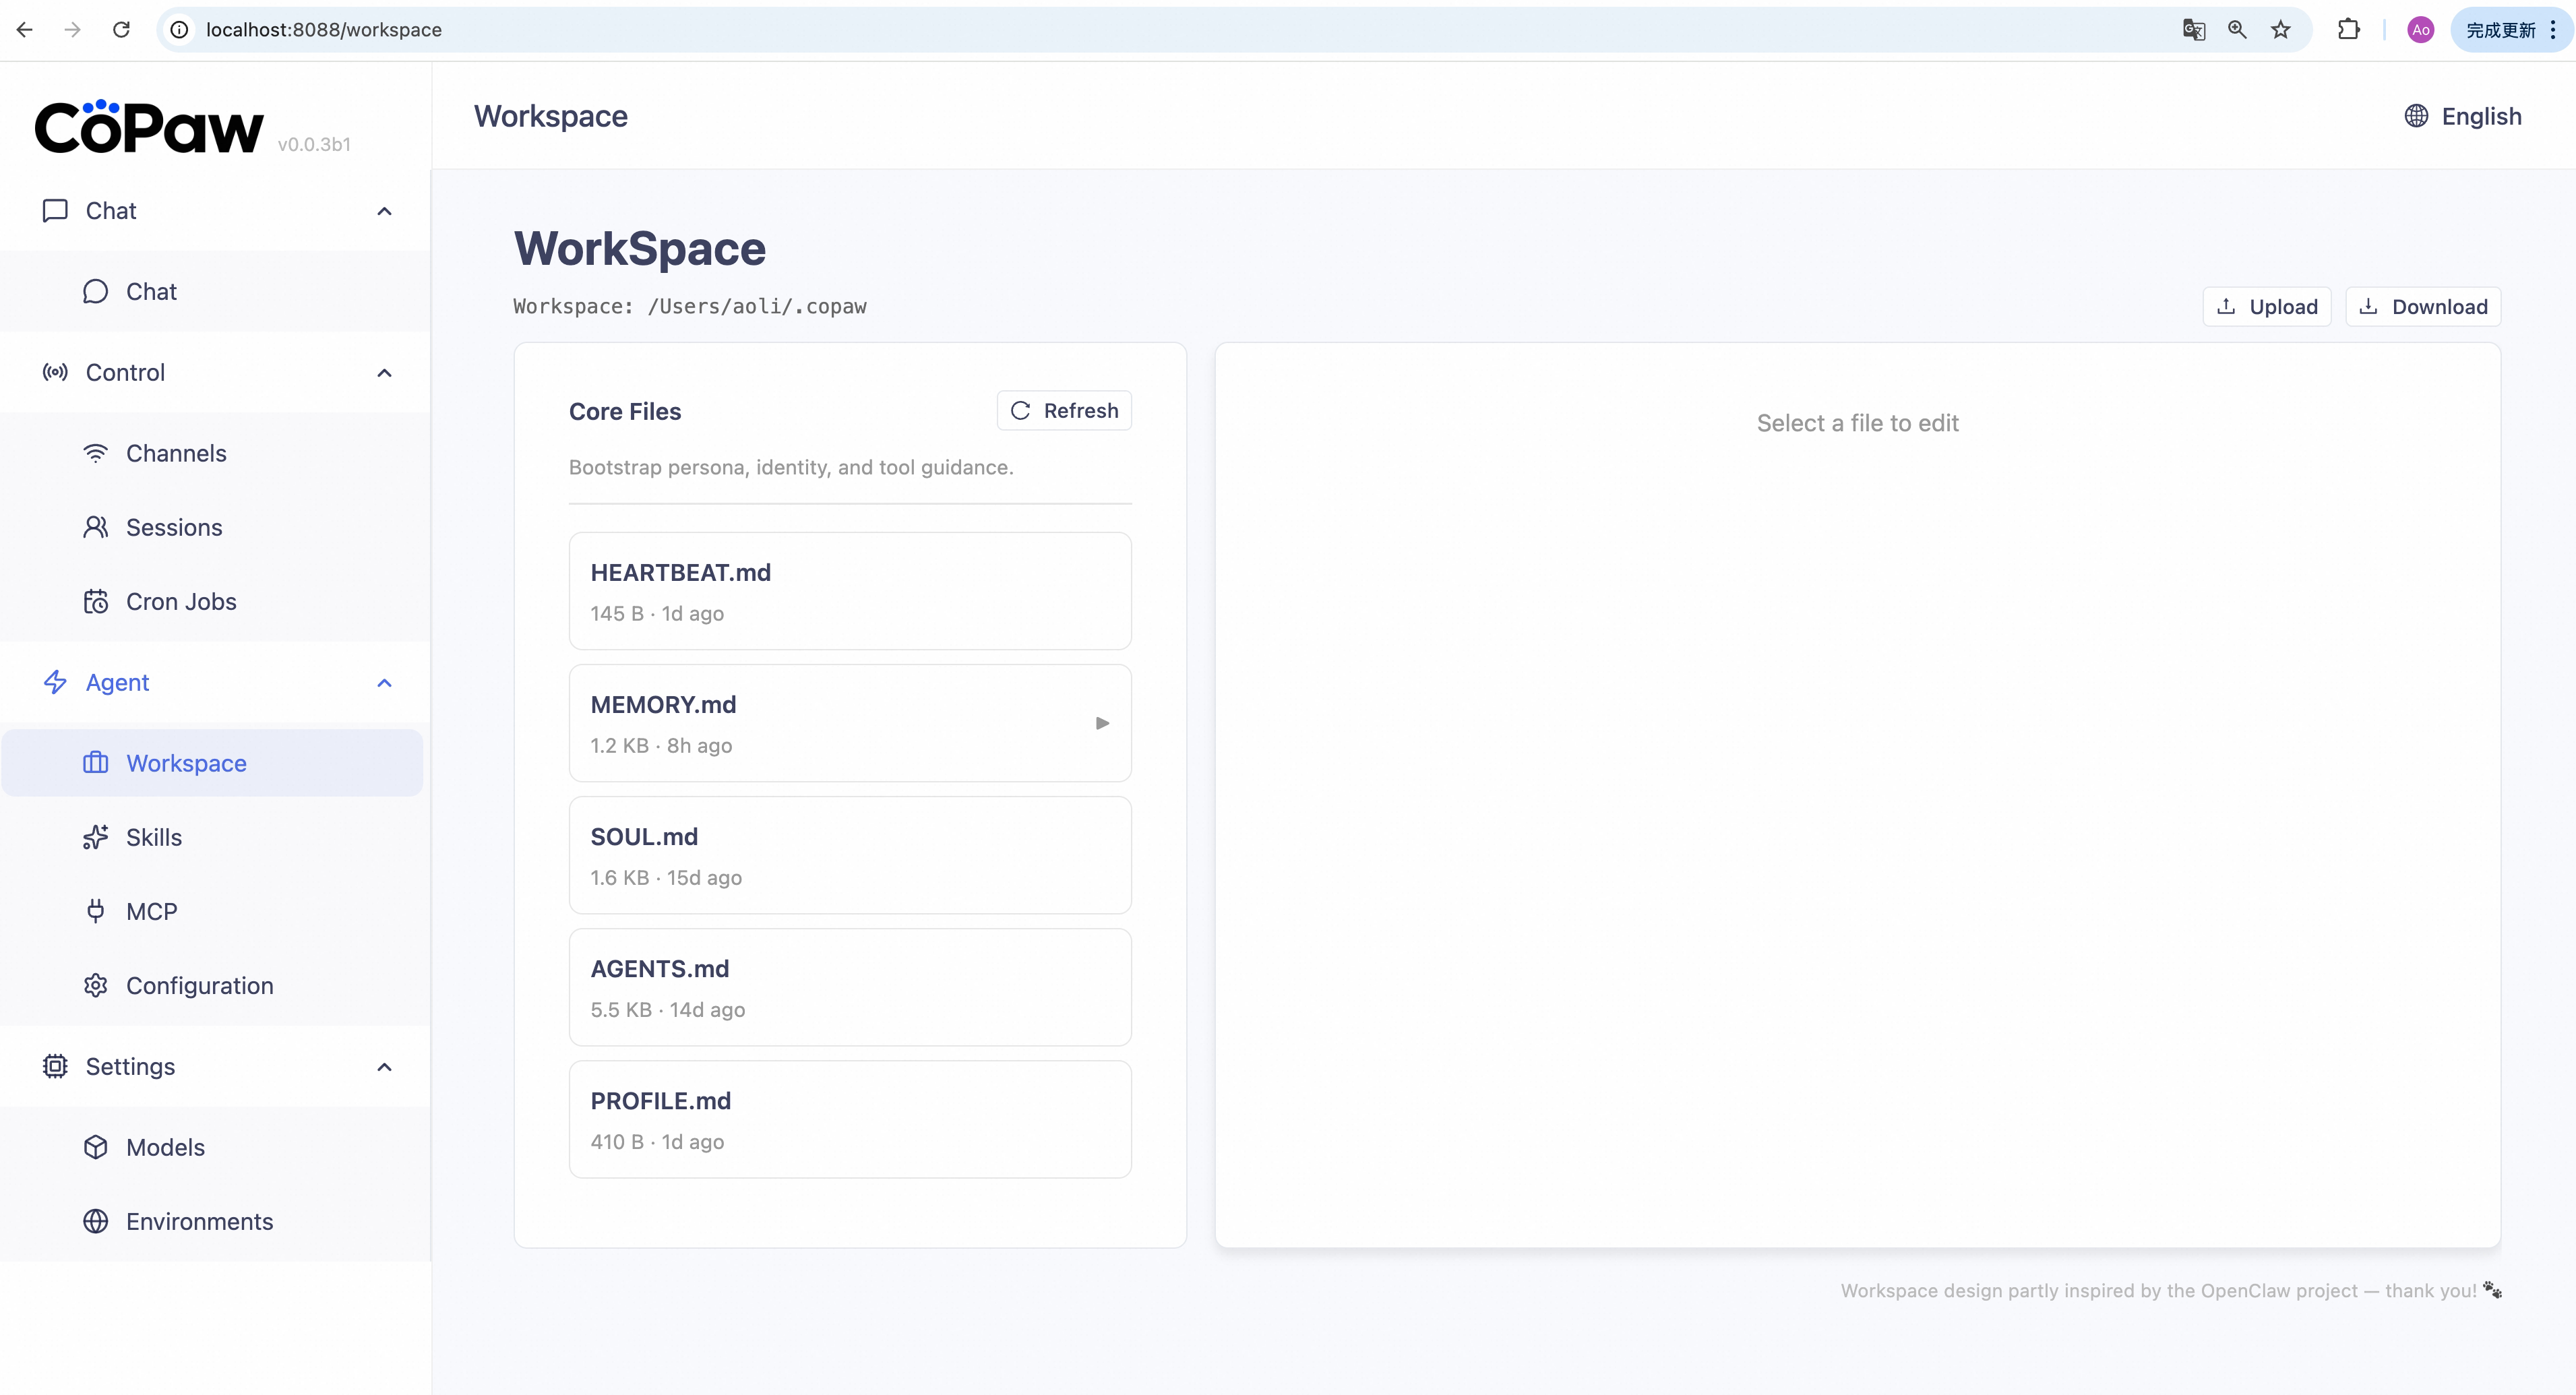The height and width of the screenshot is (1395, 2576).
Task: Go to the Sessions page
Action: [x=173, y=527]
